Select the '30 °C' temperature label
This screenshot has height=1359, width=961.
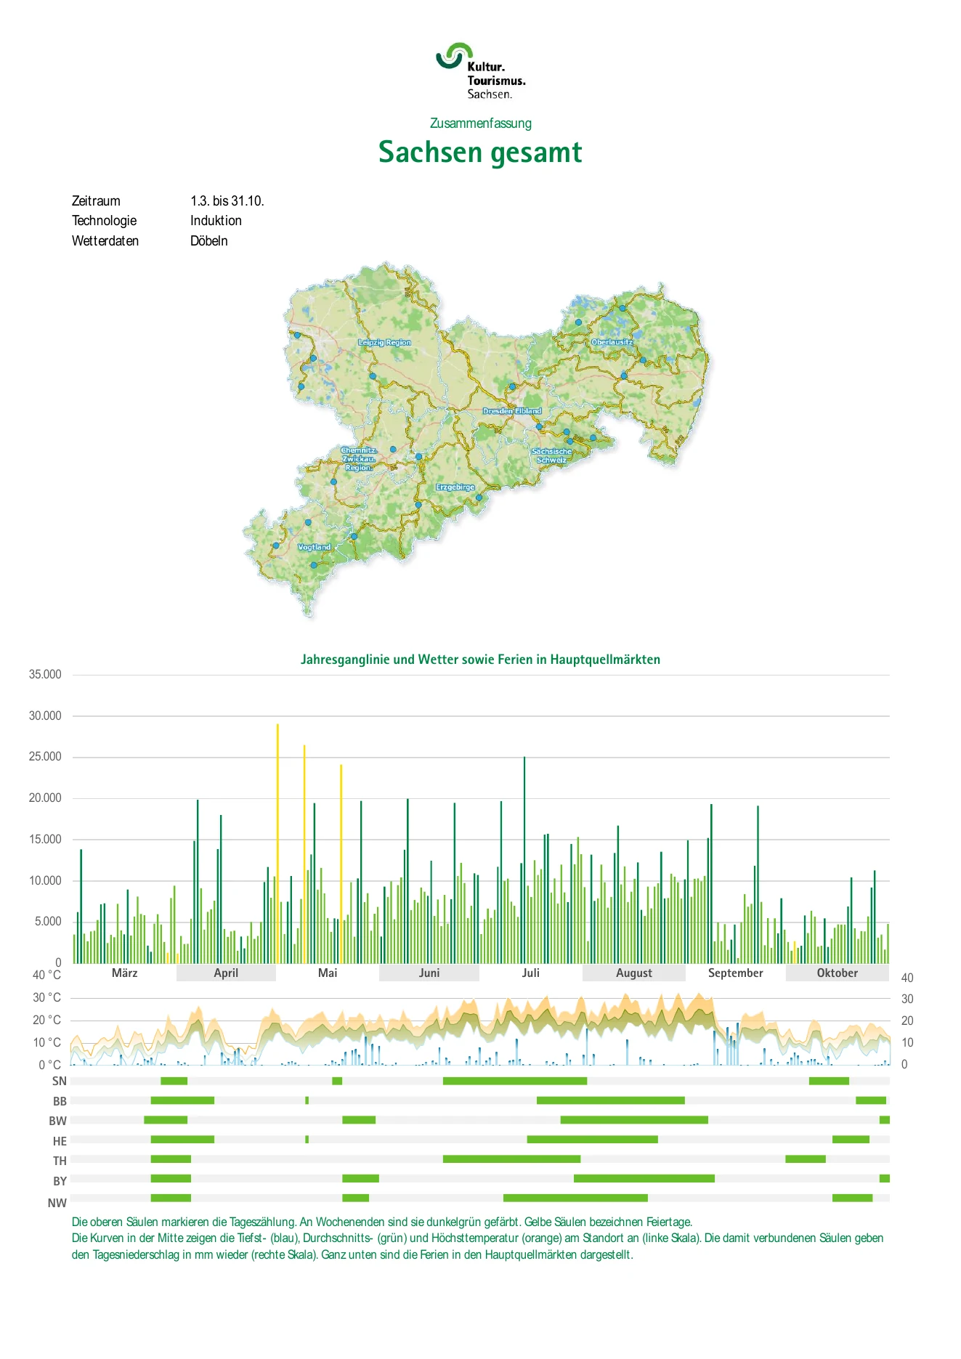pyautogui.click(x=47, y=997)
